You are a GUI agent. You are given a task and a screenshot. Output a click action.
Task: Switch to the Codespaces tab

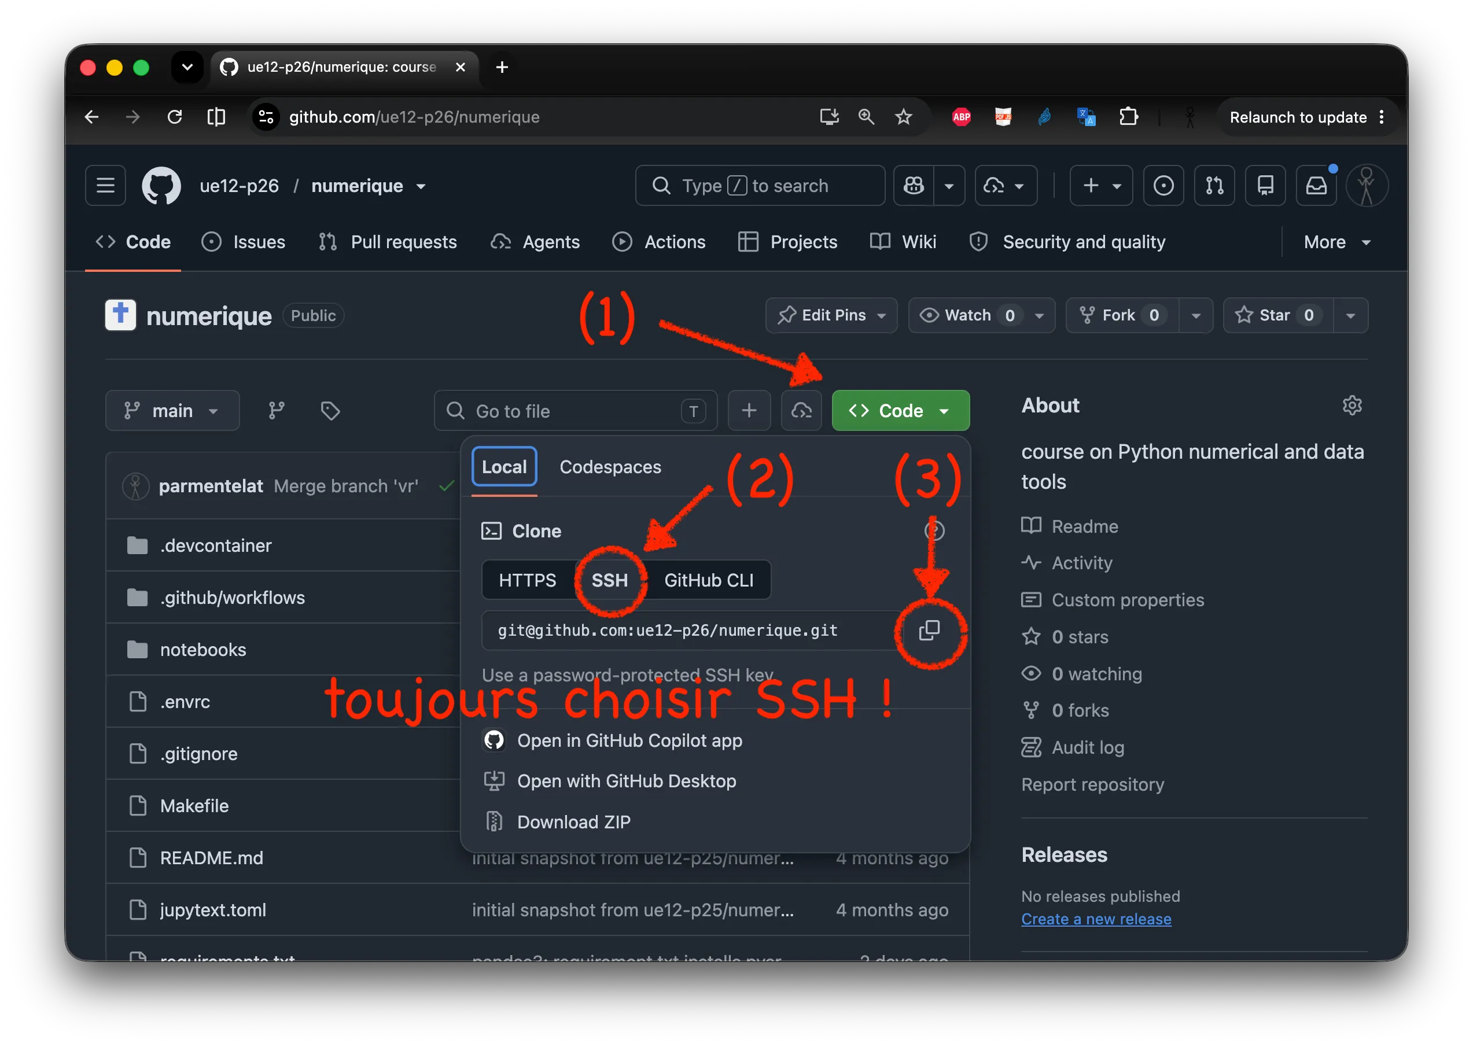click(x=610, y=467)
